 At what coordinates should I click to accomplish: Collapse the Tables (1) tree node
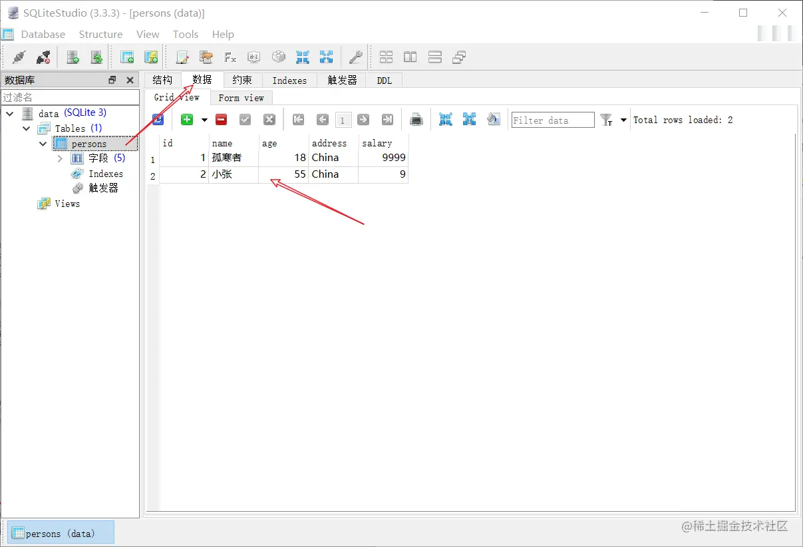point(27,128)
